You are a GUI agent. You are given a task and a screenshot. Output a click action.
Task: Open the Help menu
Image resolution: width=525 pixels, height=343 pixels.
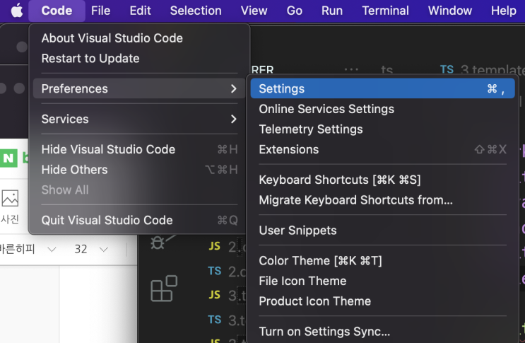coord(503,11)
